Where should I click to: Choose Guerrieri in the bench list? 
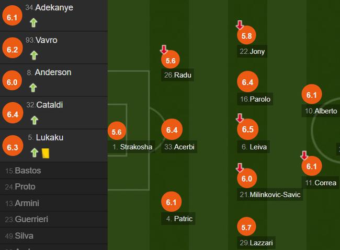click(x=54, y=219)
